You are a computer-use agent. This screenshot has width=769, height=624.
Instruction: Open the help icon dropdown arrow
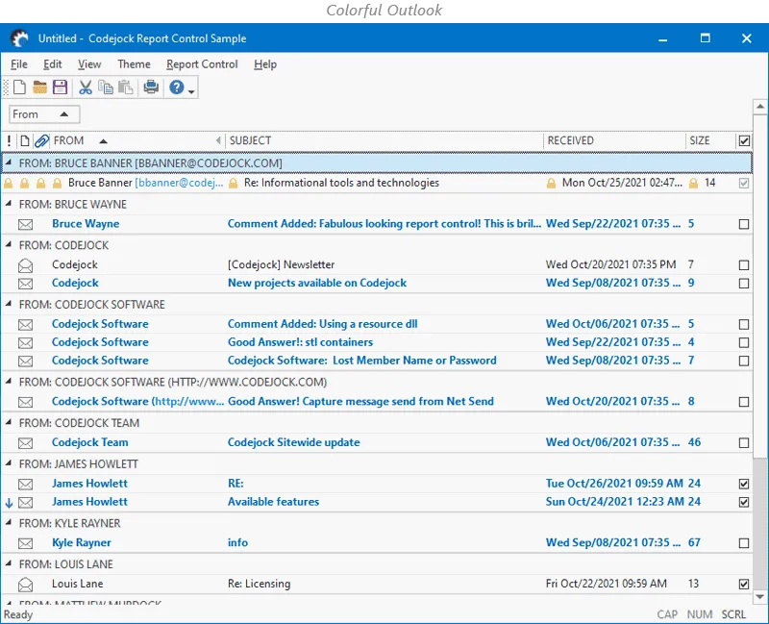(x=191, y=90)
